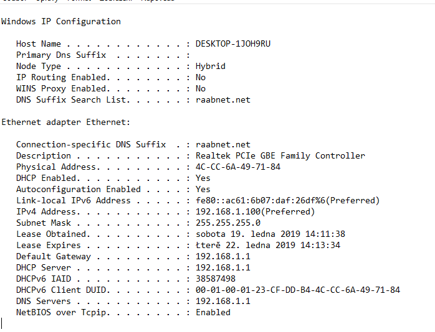Click the Node Type value Hybrid
Screen dimensions: 435x332
coord(210,67)
